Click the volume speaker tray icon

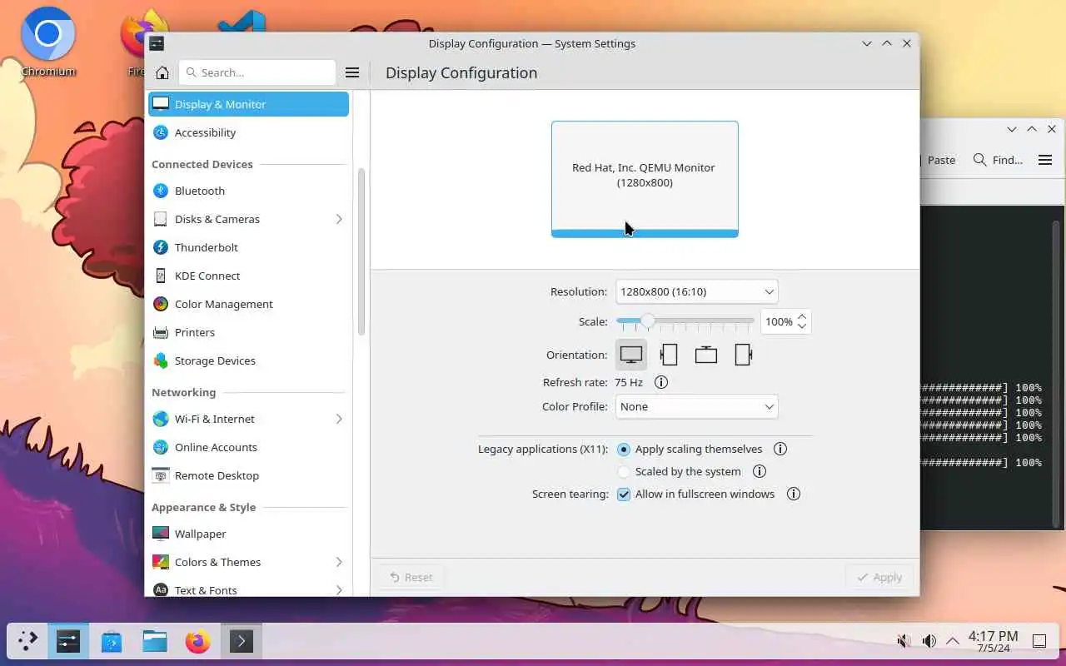pos(929,641)
